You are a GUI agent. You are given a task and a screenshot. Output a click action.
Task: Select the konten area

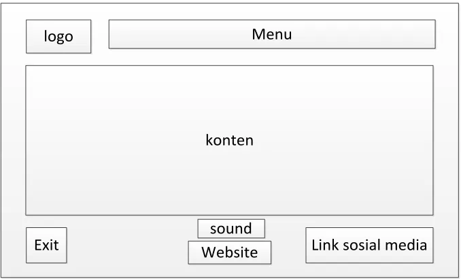point(229,140)
